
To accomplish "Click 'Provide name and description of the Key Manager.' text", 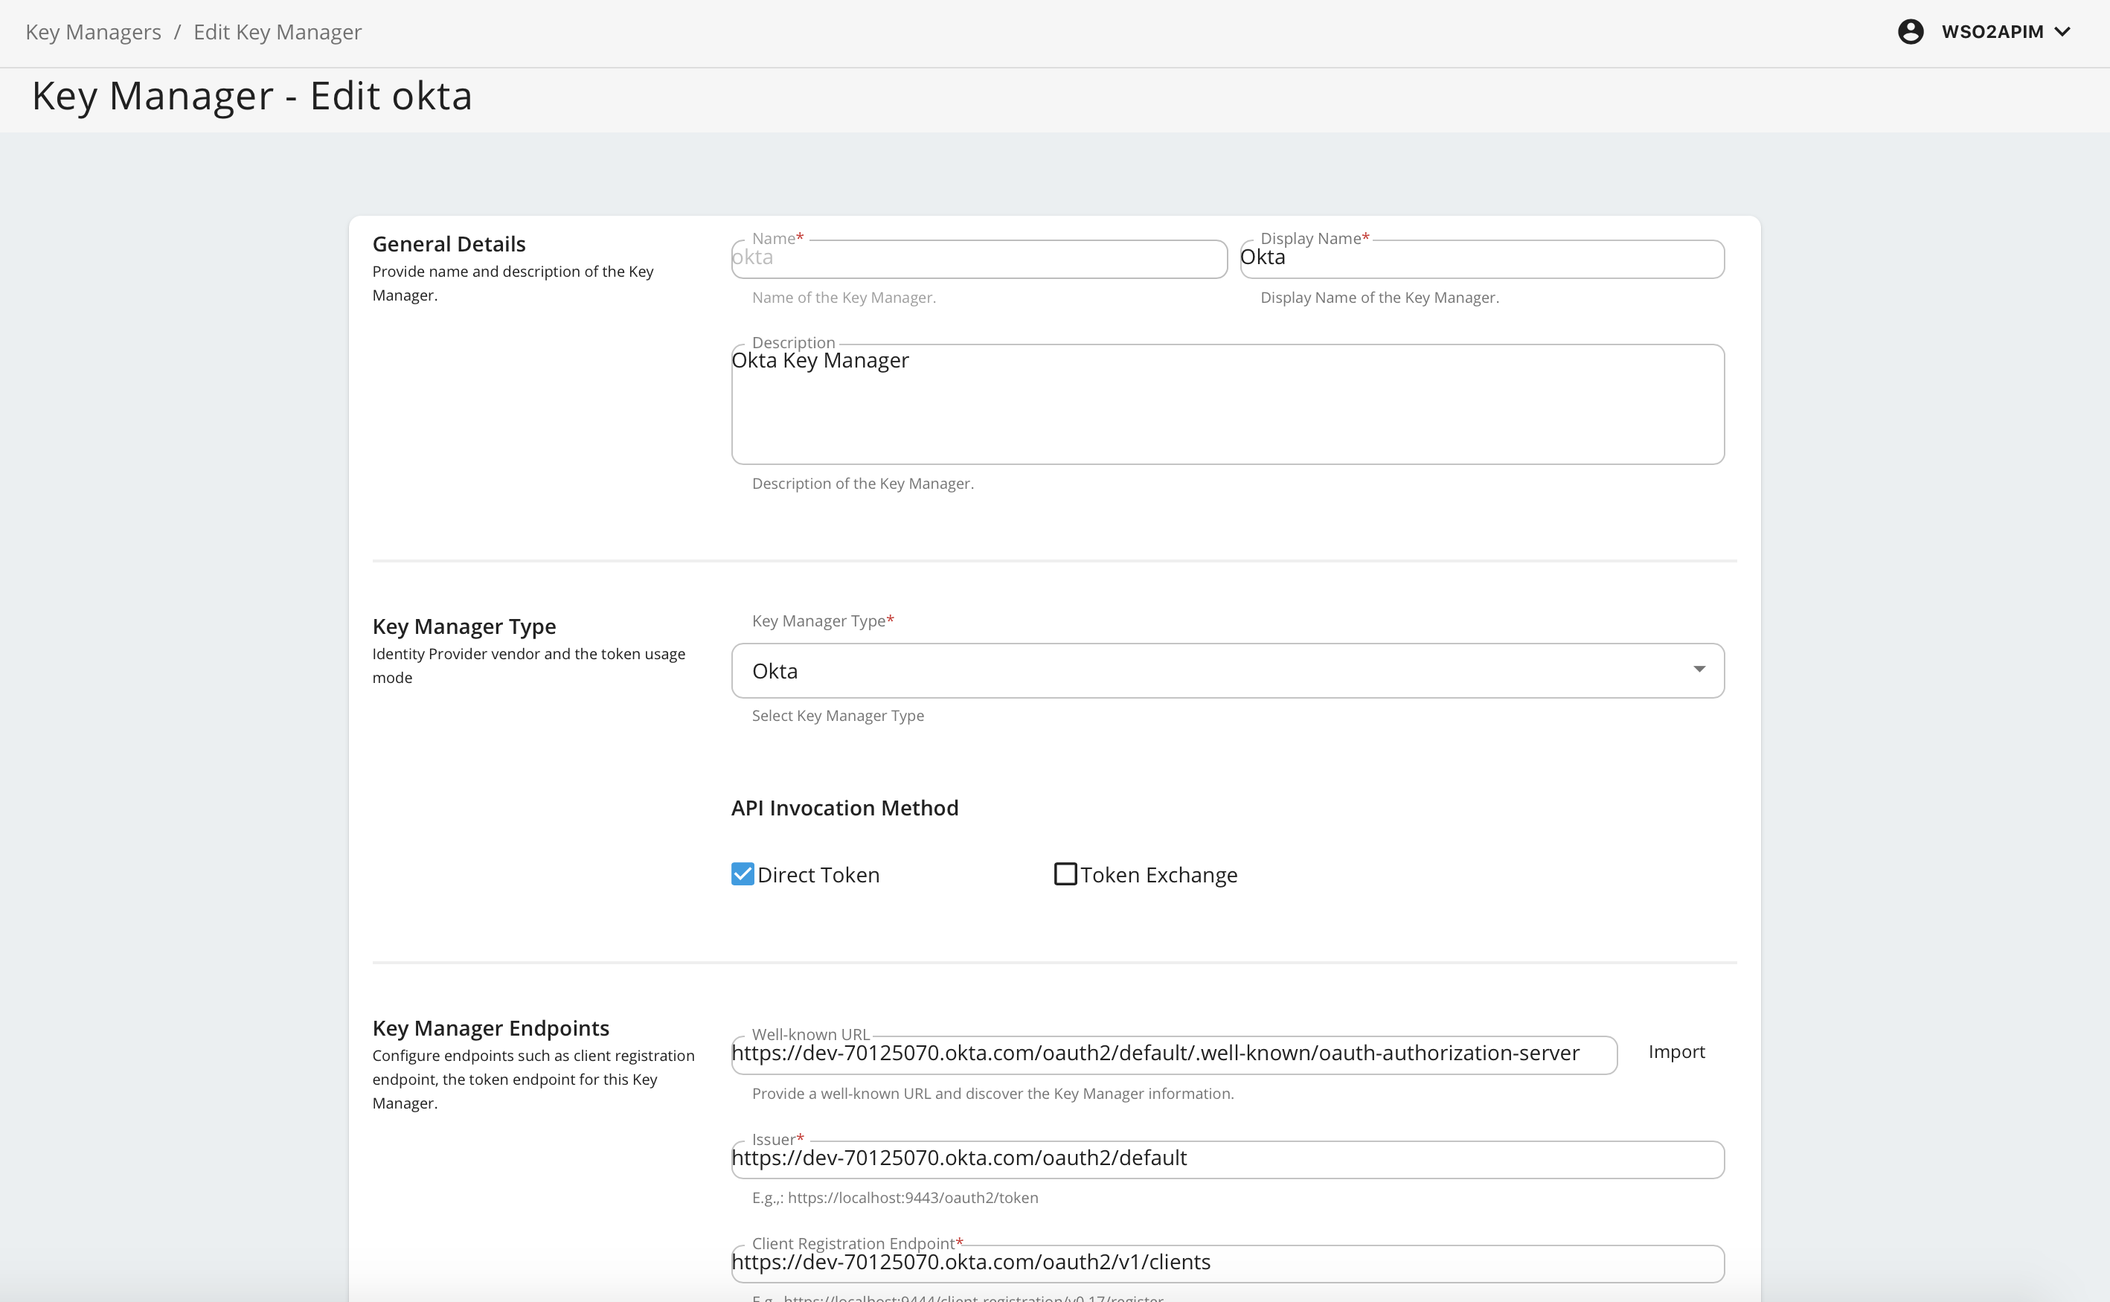I will pos(513,283).
